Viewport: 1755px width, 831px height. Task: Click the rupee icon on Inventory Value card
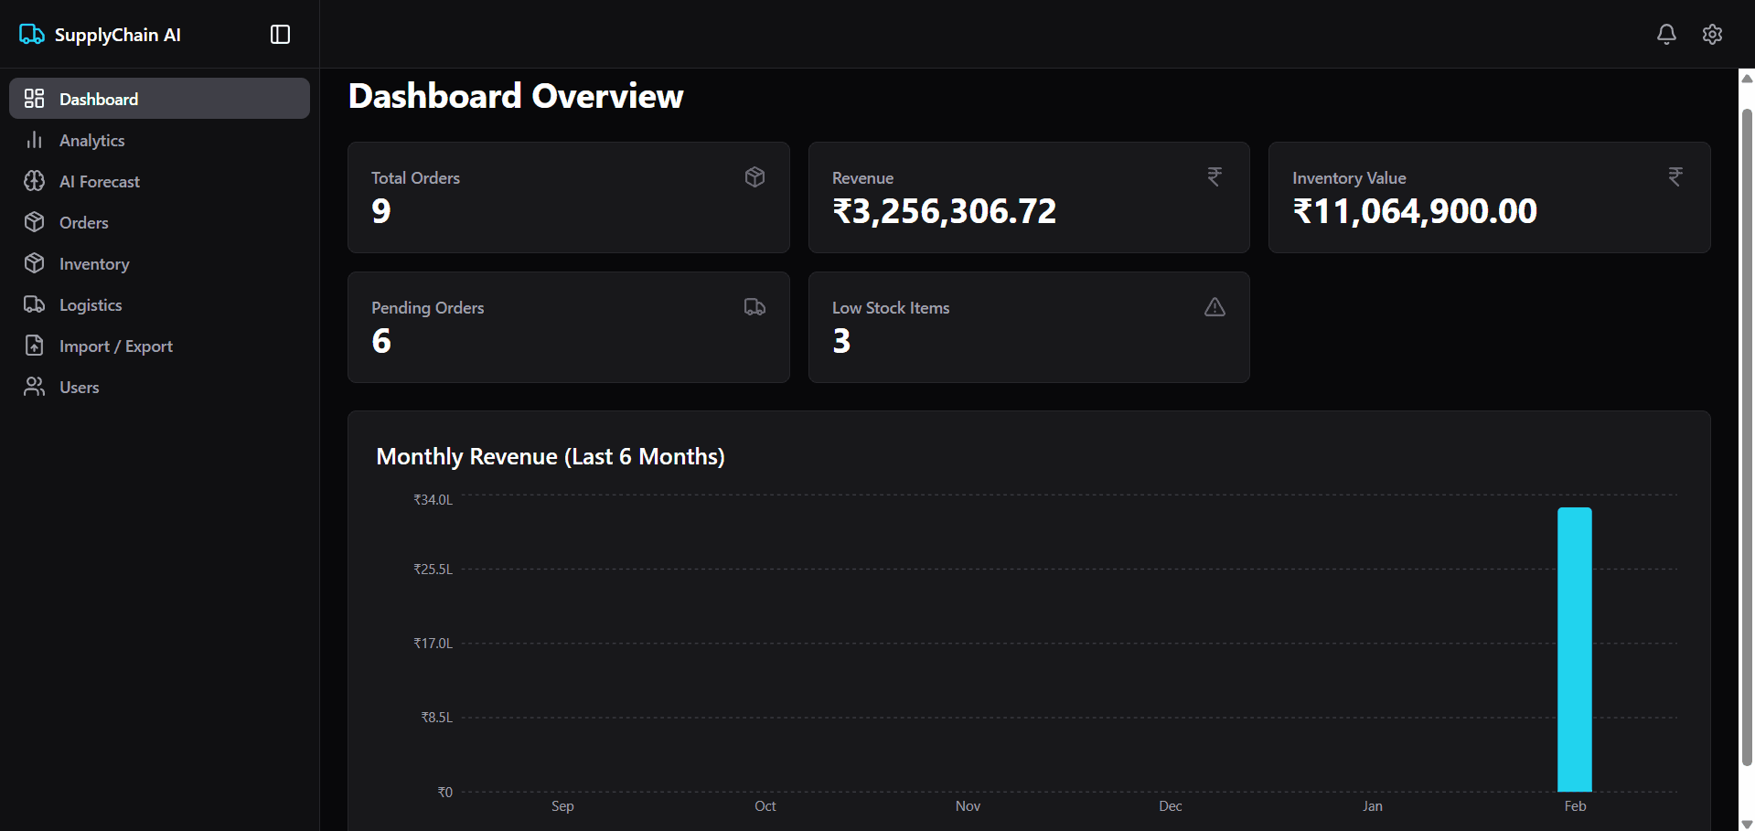coord(1675,176)
